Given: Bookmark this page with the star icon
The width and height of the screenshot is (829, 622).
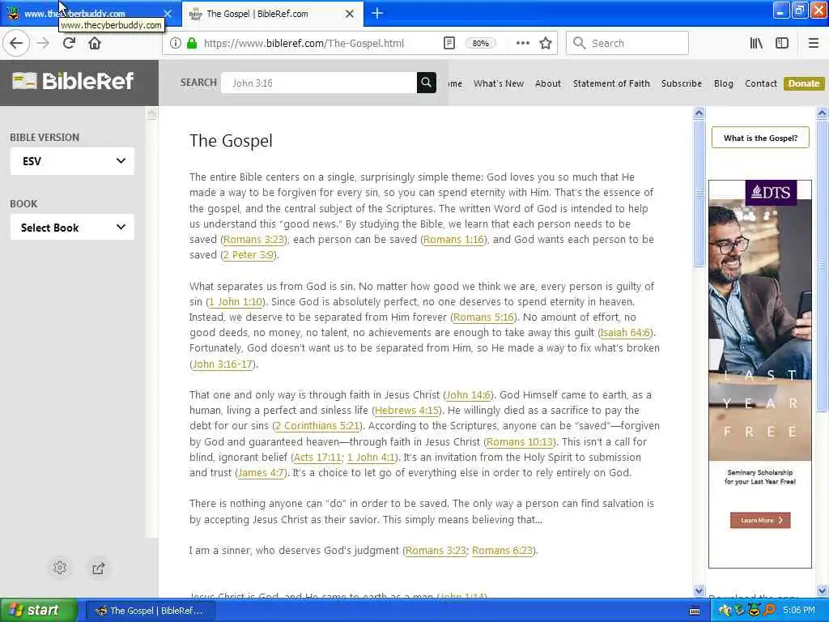Looking at the screenshot, I should [x=546, y=44].
